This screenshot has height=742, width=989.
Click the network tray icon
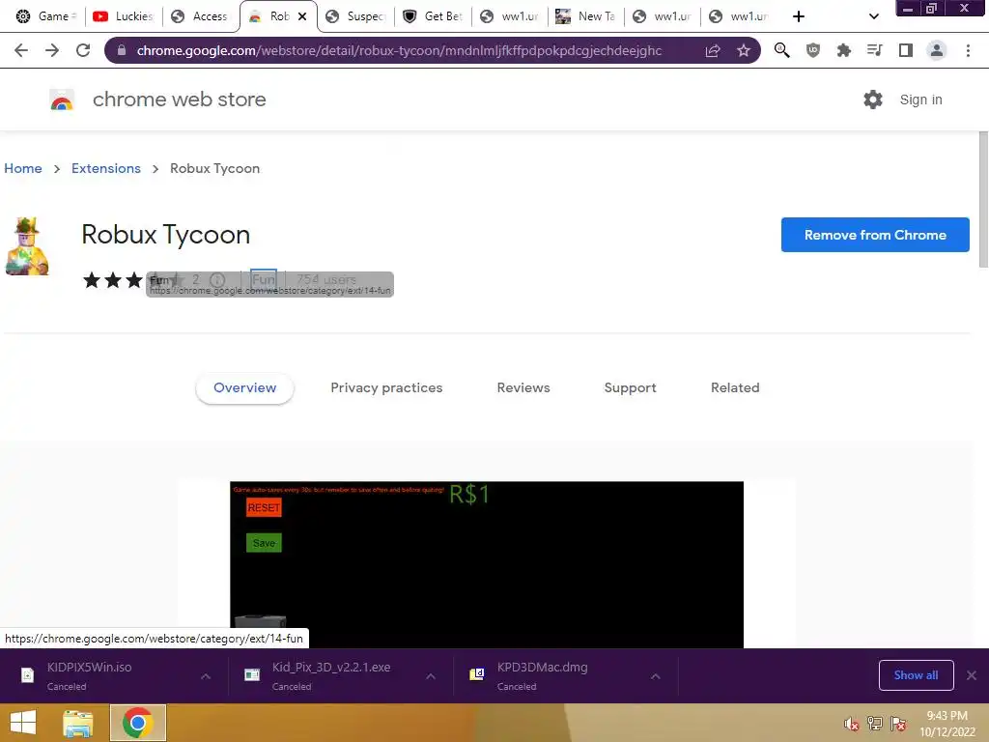point(875,724)
